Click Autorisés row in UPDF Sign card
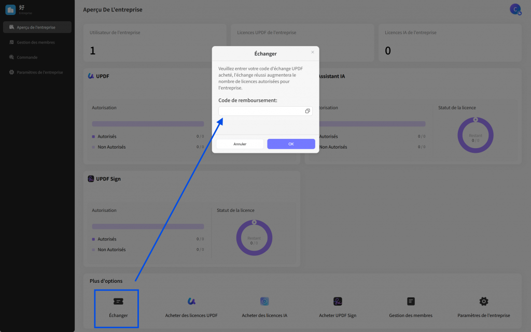 [x=148, y=239]
